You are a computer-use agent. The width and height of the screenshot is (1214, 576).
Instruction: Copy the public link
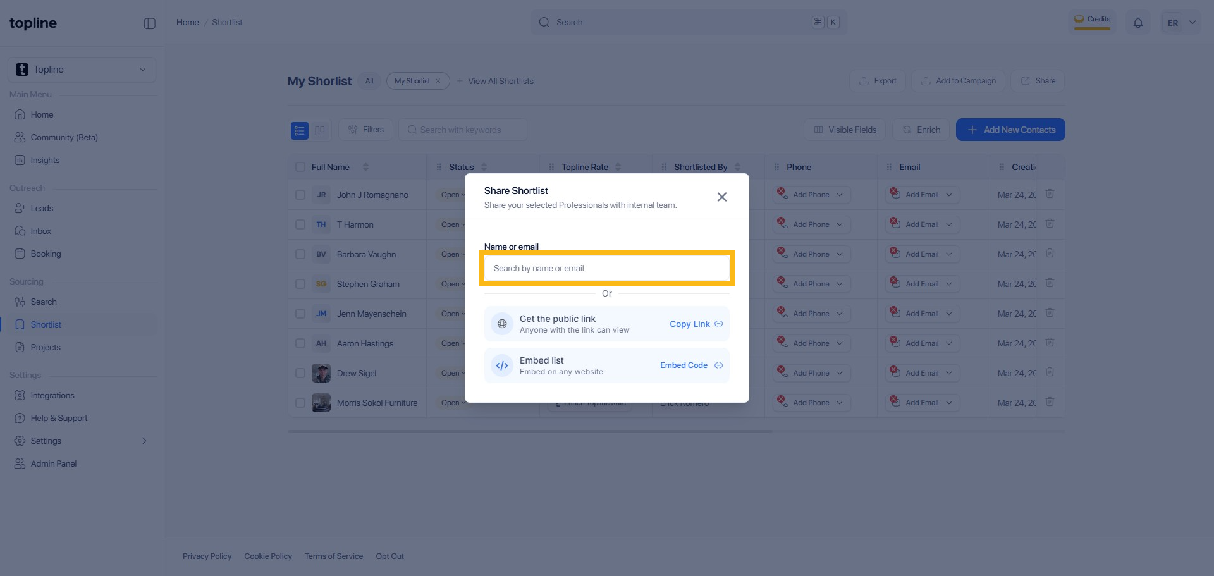click(696, 324)
